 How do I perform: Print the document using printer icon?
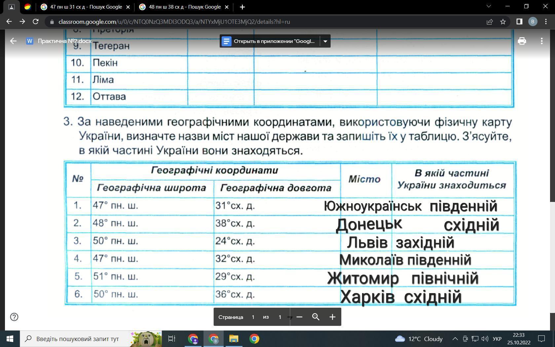pyautogui.click(x=522, y=41)
